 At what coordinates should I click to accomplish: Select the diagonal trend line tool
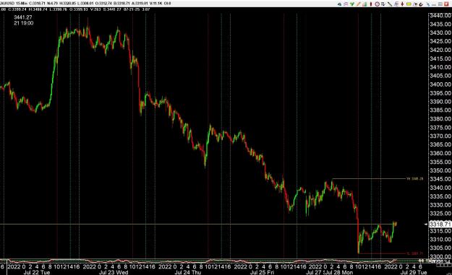pos(390,4)
